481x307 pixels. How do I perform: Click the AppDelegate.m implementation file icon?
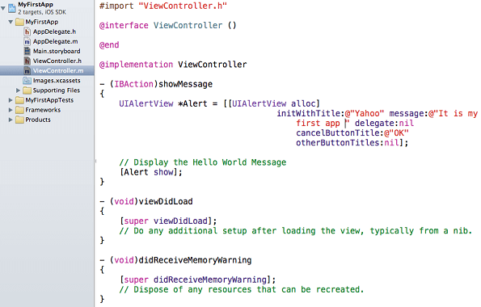click(x=27, y=41)
